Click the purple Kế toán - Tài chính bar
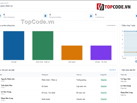The image size is (137, 103). click(x=101, y=53)
